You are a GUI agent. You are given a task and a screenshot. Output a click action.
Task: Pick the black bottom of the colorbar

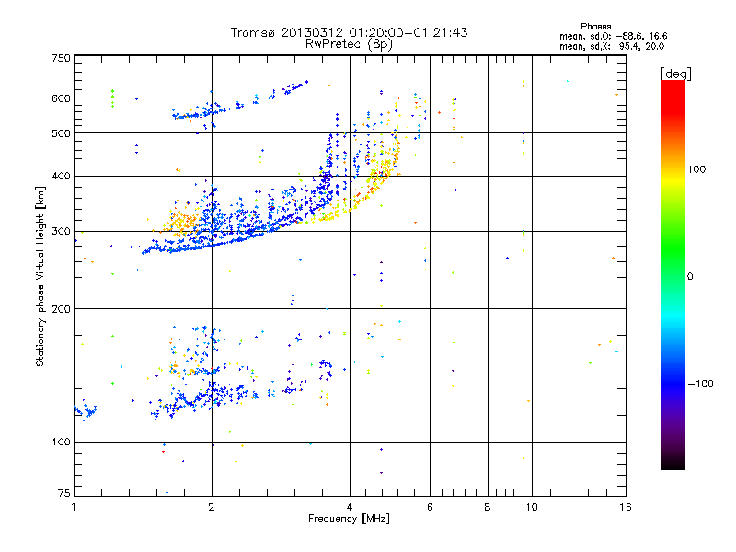pos(673,463)
